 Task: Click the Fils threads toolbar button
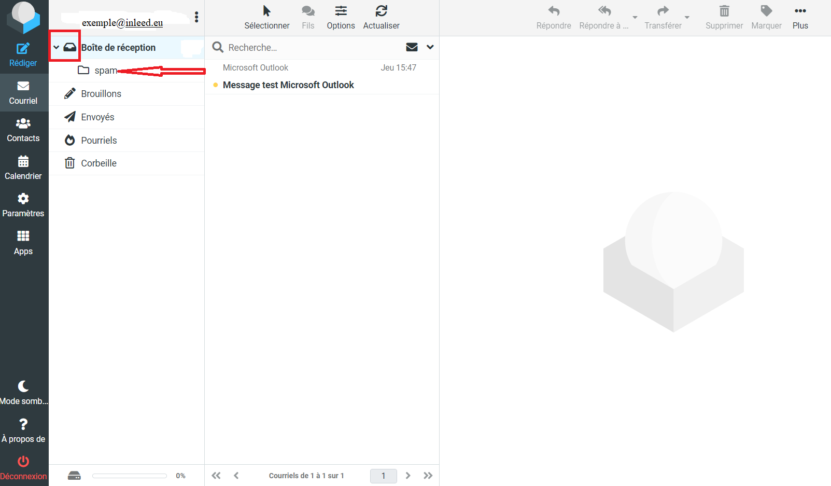(x=308, y=18)
